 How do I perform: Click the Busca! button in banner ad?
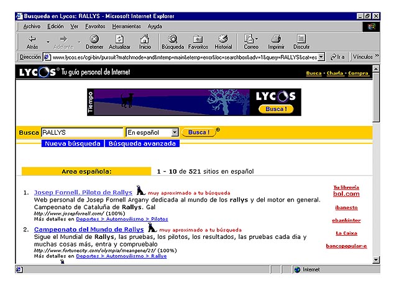coord(276,109)
